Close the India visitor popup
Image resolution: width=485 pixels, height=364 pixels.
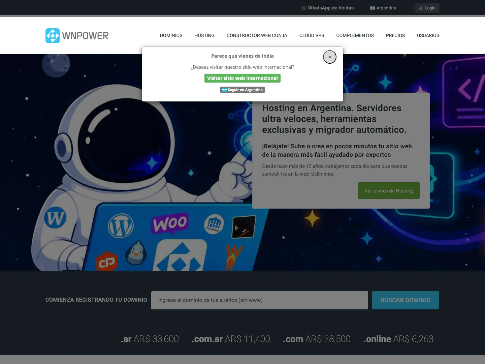[x=330, y=57]
